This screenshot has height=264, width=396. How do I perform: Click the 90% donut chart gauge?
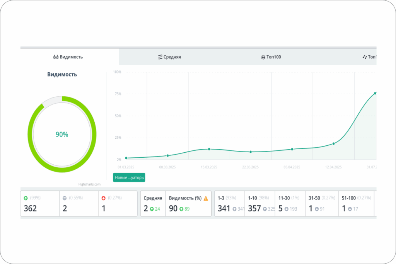pyautogui.click(x=62, y=134)
